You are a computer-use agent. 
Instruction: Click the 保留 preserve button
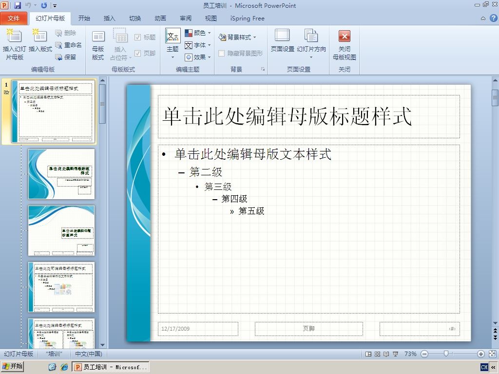click(x=66, y=57)
